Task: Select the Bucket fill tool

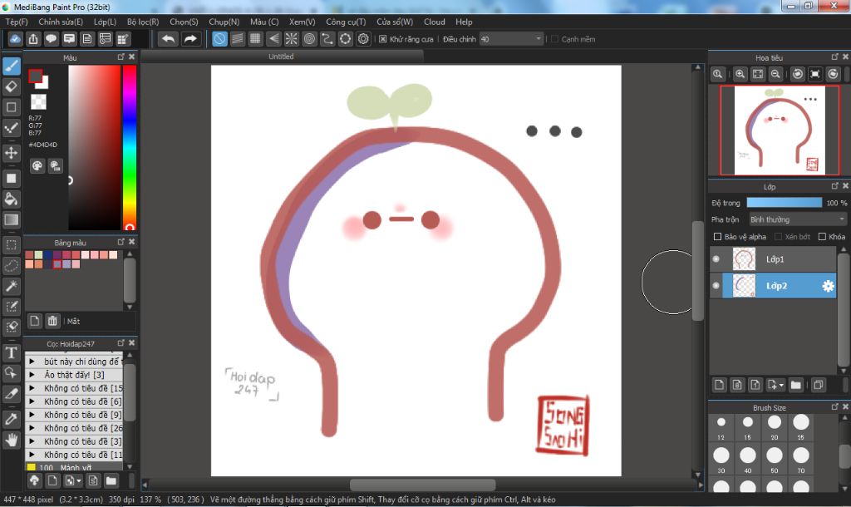Action: [x=12, y=199]
